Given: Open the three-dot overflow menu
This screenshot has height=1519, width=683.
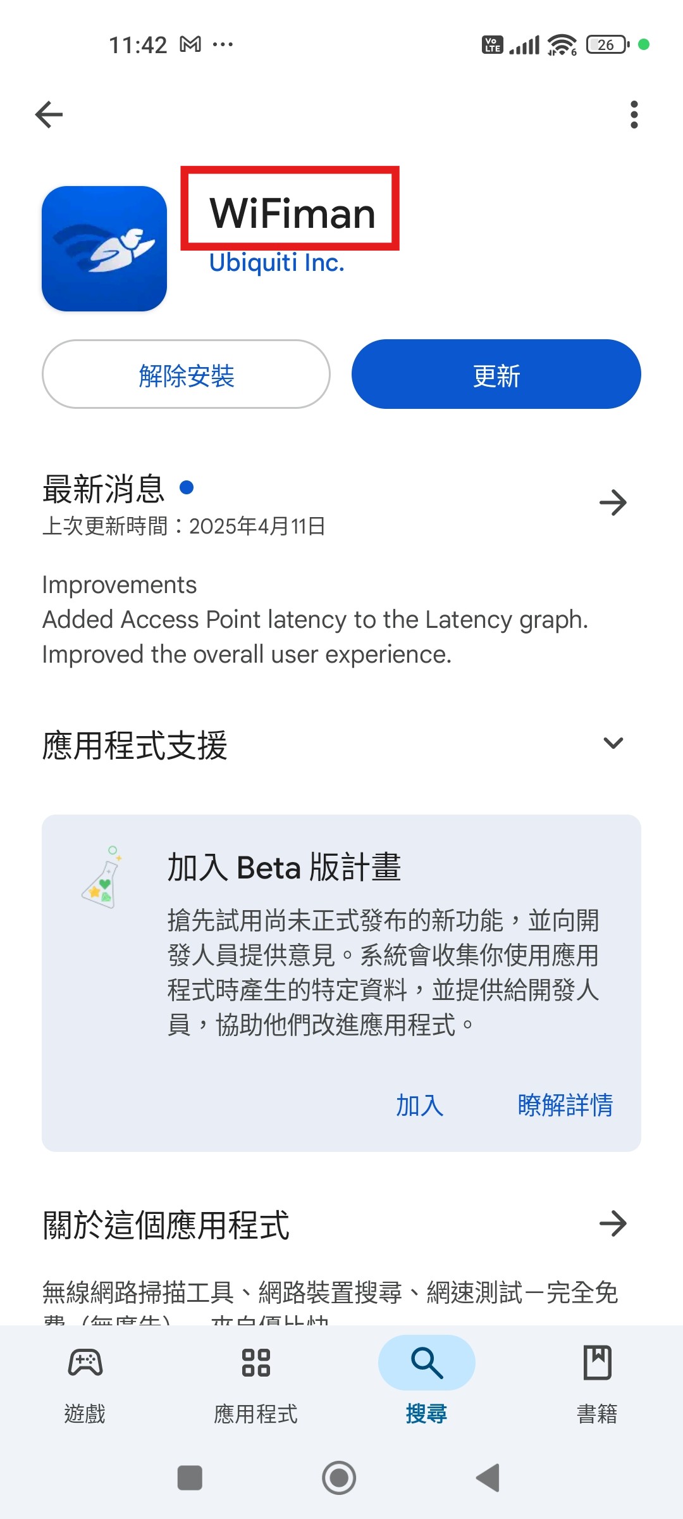Looking at the screenshot, I should click(634, 115).
